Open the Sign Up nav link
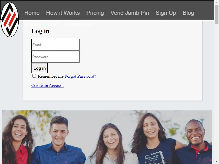Screen dimensions: 219x164 [166, 13]
